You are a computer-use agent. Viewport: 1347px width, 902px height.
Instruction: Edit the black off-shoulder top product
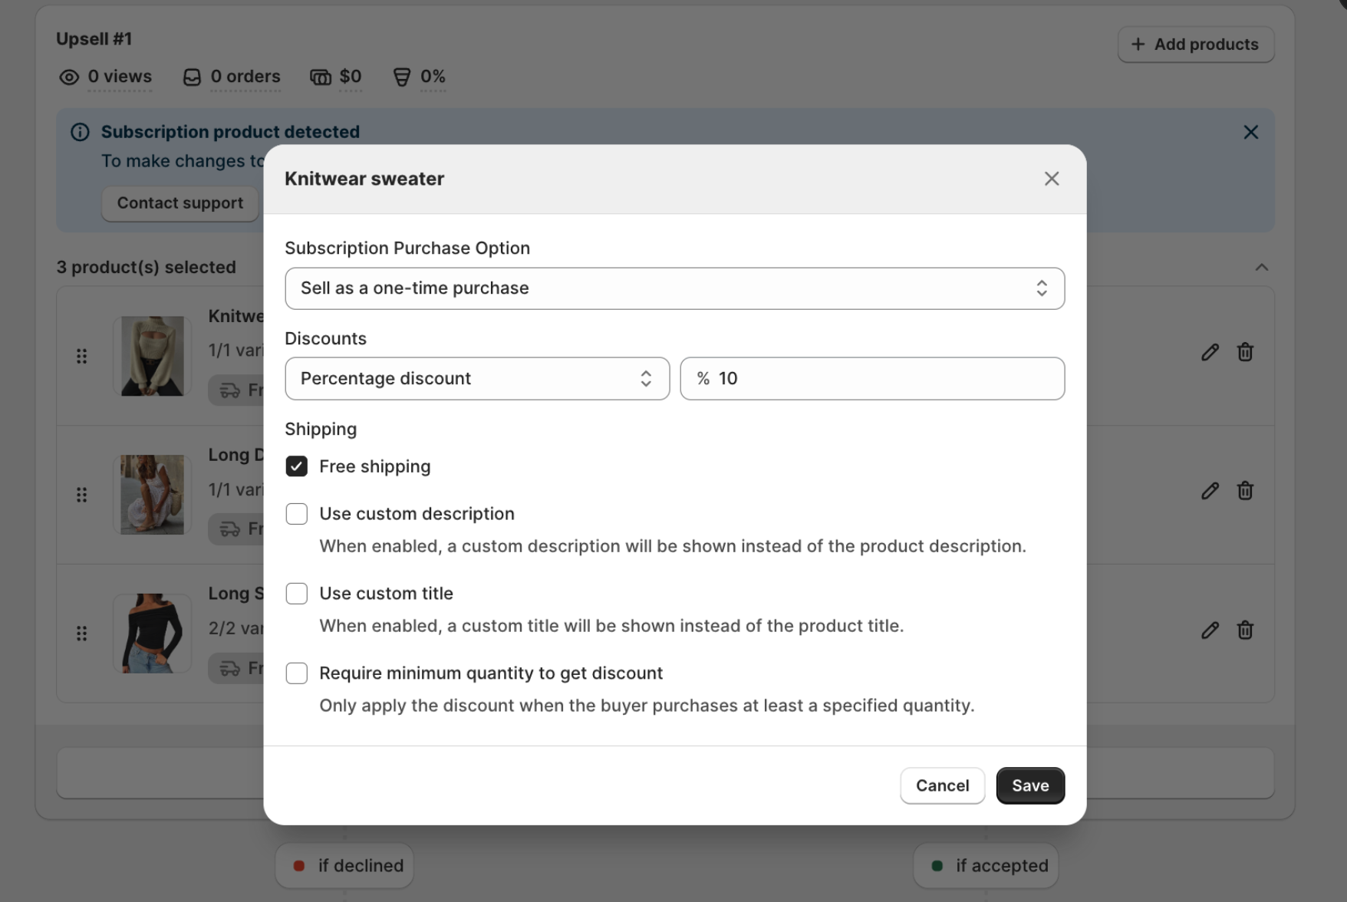(x=1210, y=630)
